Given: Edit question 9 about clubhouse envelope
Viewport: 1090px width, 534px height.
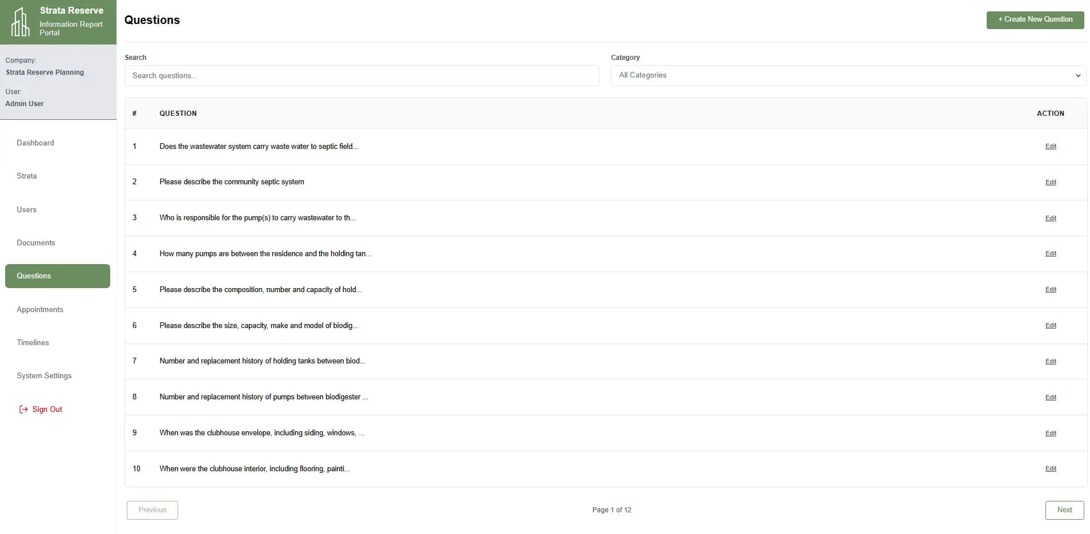Looking at the screenshot, I should point(1050,434).
